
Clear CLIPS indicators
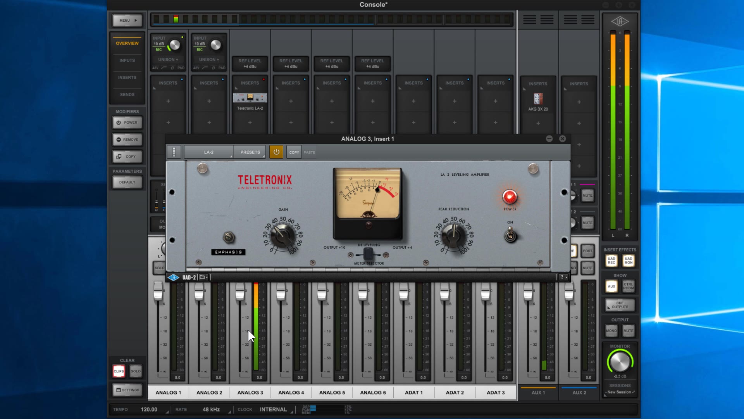coord(119,371)
